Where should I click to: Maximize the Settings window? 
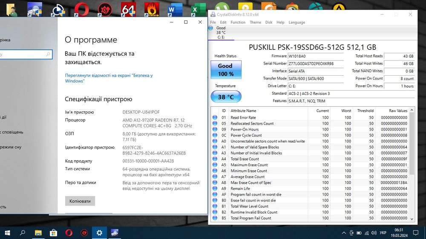[x=186, y=22]
